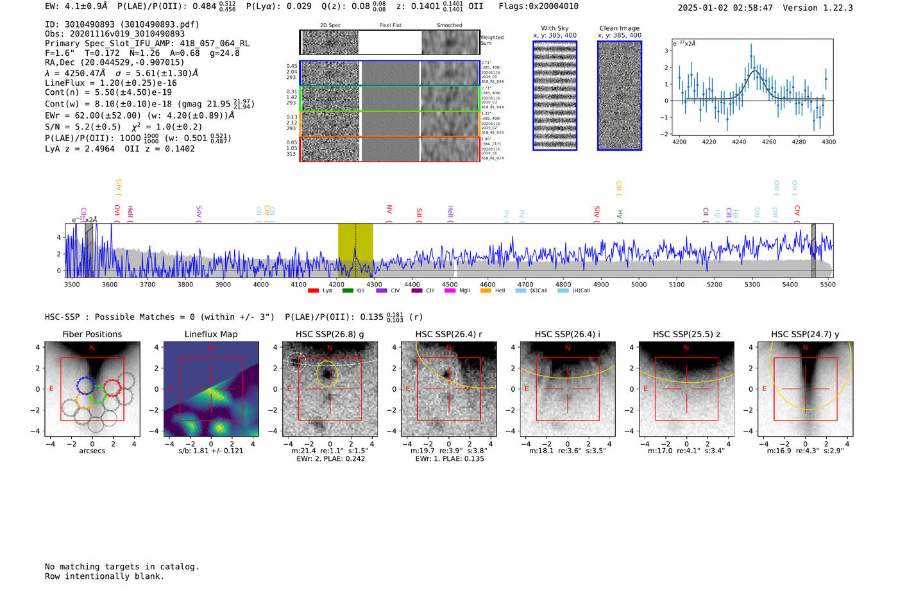The width and height of the screenshot is (898, 611).
Task: Select the red-outlined 2D spectrum fiber row
Action: click(389, 149)
